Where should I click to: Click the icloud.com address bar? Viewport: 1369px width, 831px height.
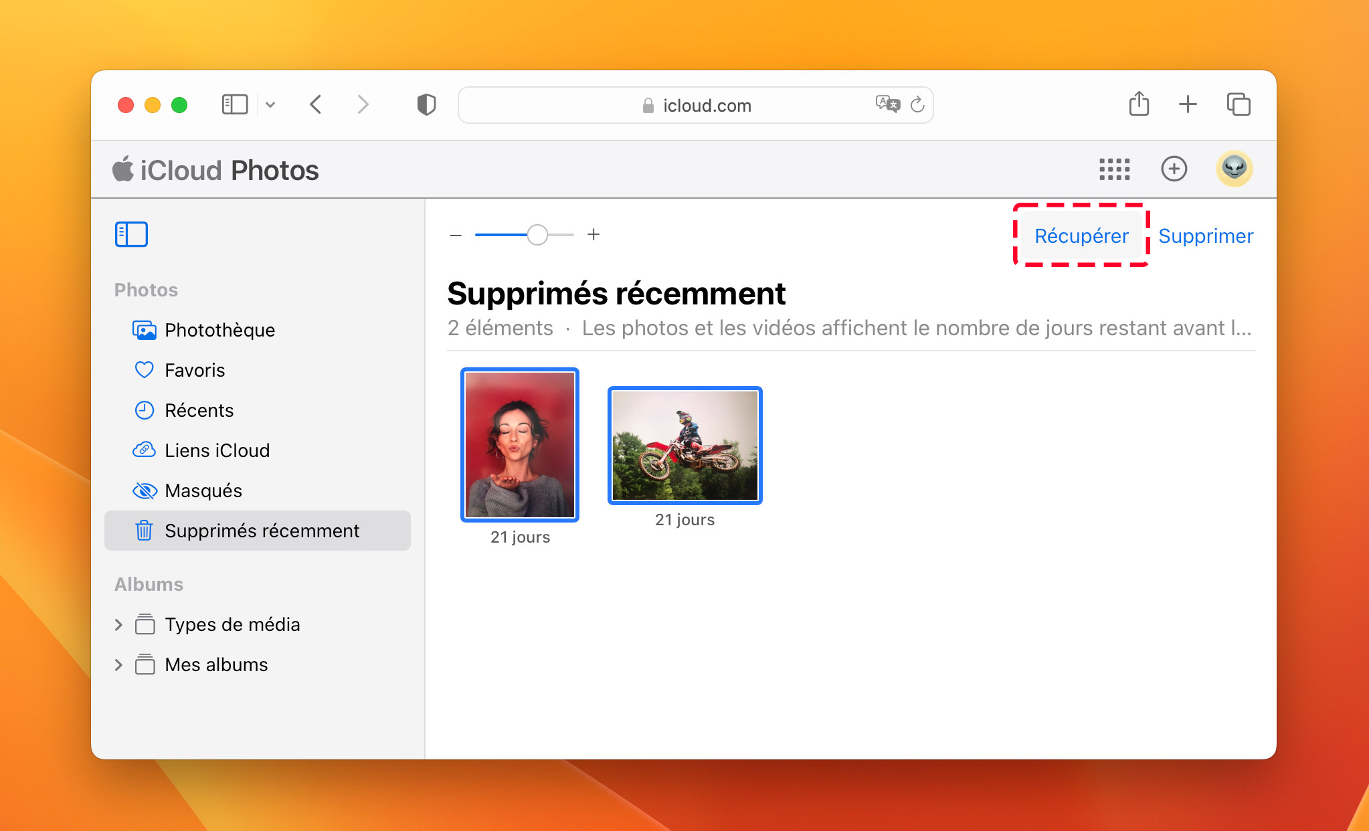click(696, 105)
